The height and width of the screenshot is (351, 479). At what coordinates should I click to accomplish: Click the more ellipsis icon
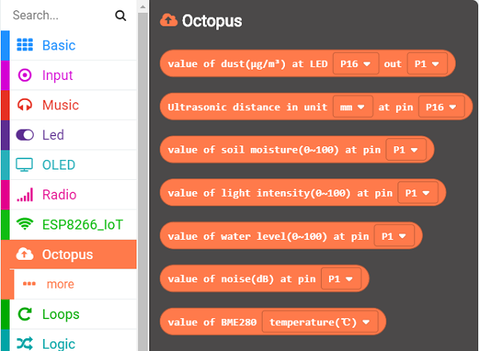point(30,284)
